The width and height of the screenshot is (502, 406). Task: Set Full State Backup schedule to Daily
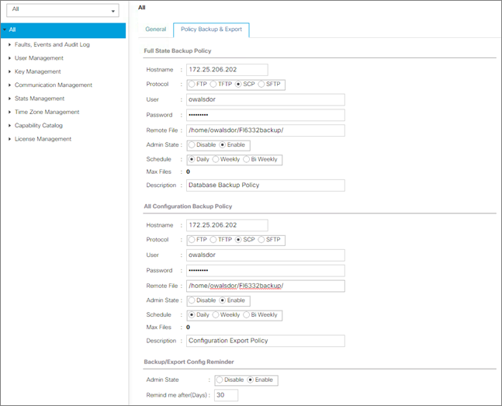point(192,159)
